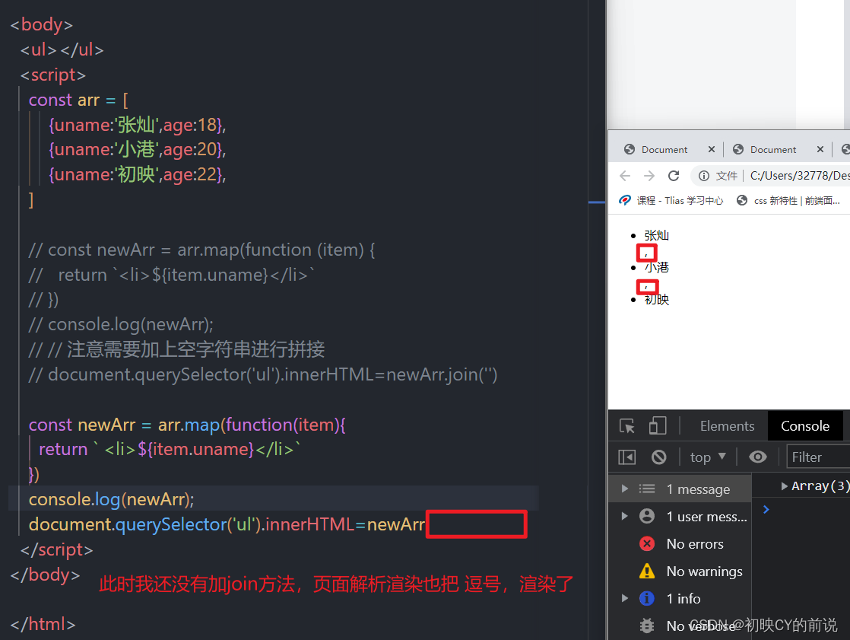Image resolution: width=850 pixels, height=640 pixels.
Task: Click the browser refresh icon
Action: tap(674, 175)
